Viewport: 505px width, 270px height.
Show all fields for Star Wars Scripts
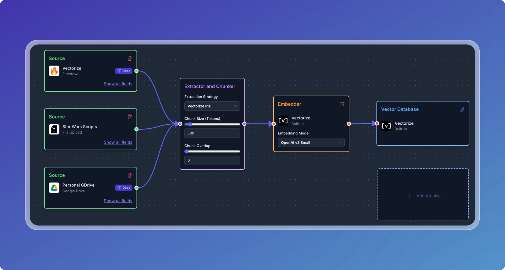pos(118,142)
